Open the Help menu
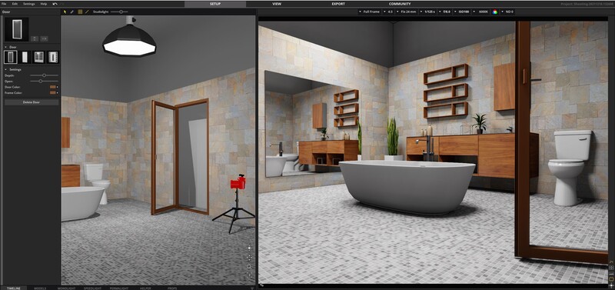 coord(44,4)
